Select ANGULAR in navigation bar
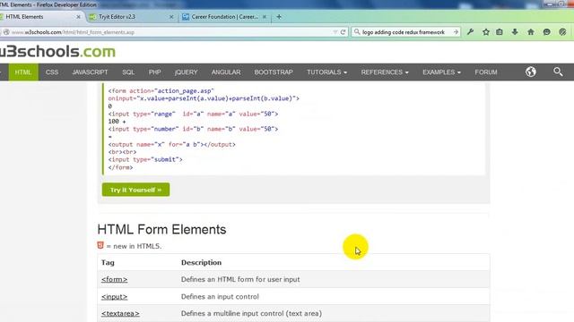This screenshot has width=574, height=322. click(x=226, y=72)
